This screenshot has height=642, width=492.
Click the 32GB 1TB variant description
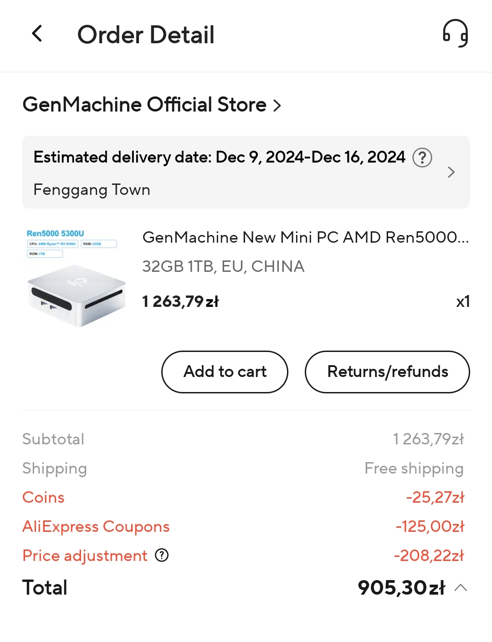tap(223, 266)
